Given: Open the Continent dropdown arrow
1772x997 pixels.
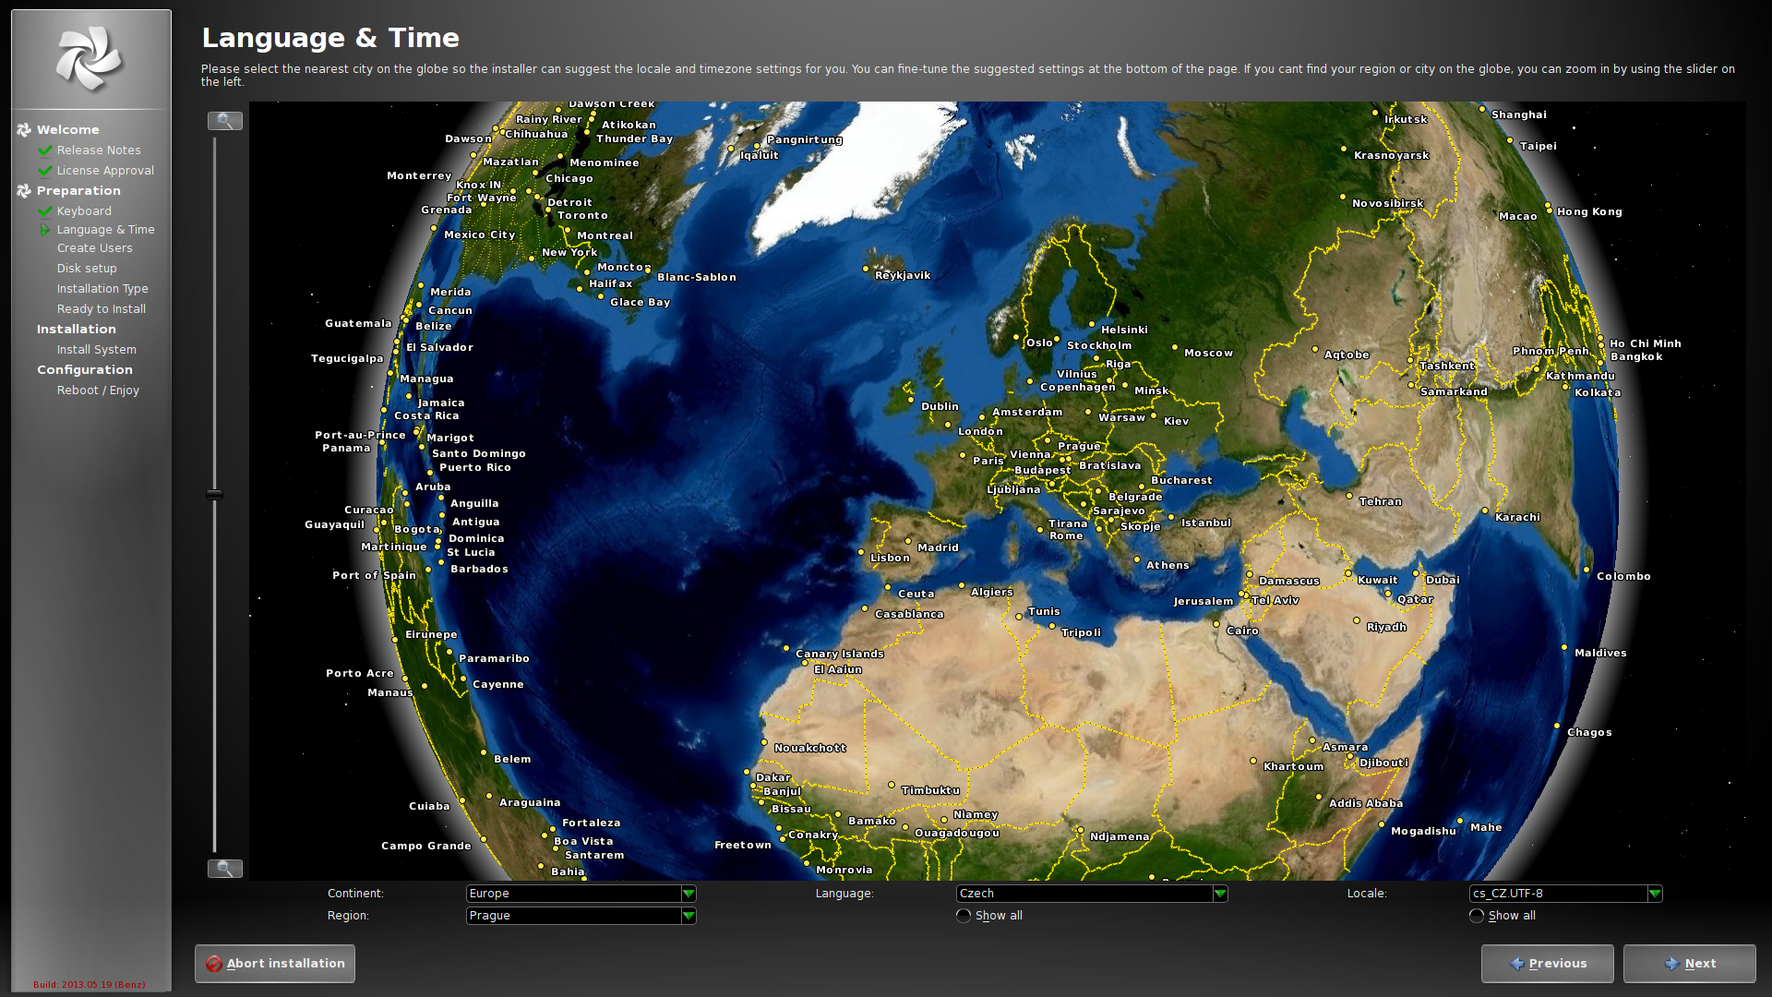Looking at the screenshot, I should [688, 894].
